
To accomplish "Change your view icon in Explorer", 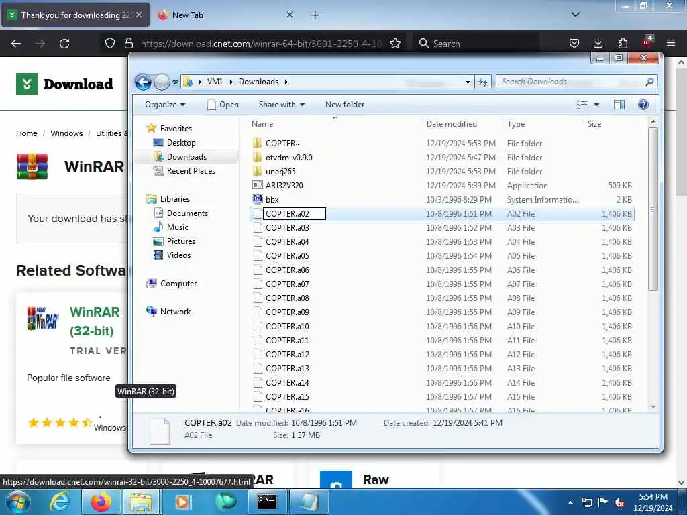I will (582, 105).
